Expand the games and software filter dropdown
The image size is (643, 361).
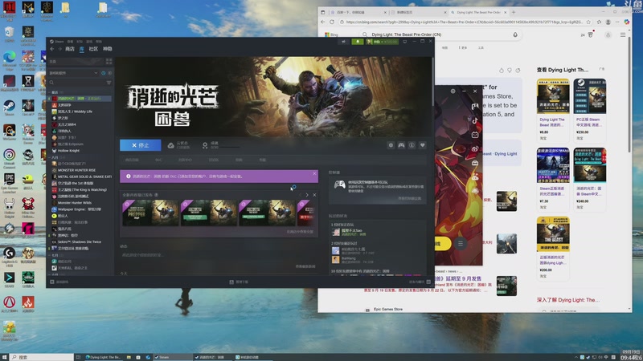tap(74, 73)
